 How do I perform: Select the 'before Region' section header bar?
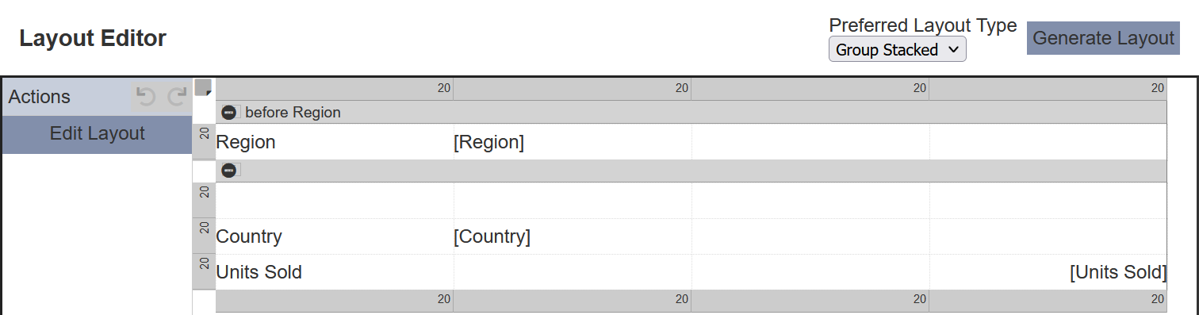691,113
